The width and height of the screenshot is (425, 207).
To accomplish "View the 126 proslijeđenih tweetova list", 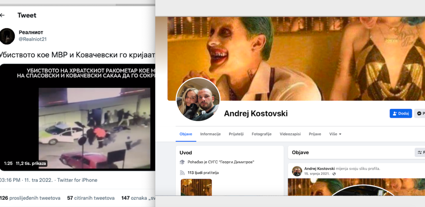I will pos(30,198).
